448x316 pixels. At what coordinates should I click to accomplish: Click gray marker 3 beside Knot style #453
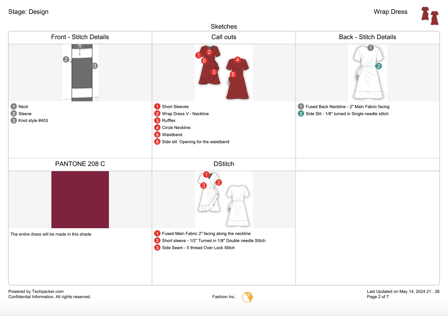tap(14, 120)
